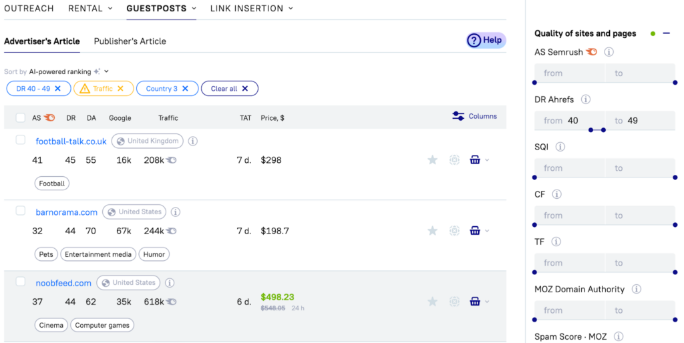The height and width of the screenshot is (343, 684).
Task: Click the info icon beside MOZ Domain Authority
Action: [636, 290]
